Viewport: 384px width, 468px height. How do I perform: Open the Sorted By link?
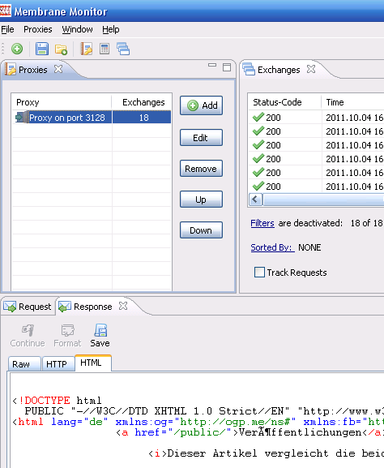[x=272, y=247]
